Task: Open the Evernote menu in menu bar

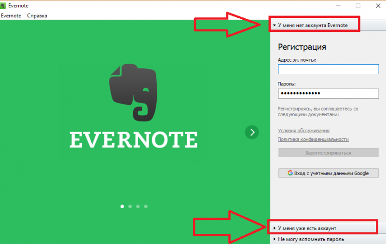Action: (11, 16)
